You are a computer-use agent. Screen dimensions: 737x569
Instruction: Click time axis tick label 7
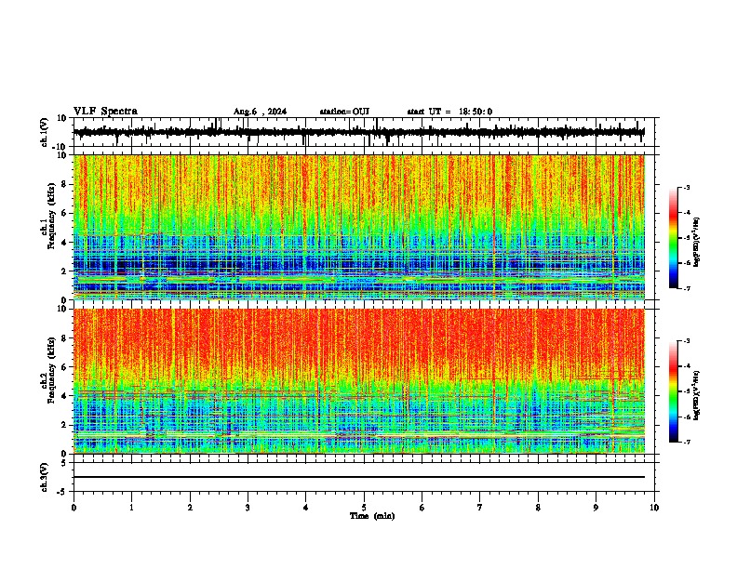coord(480,508)
